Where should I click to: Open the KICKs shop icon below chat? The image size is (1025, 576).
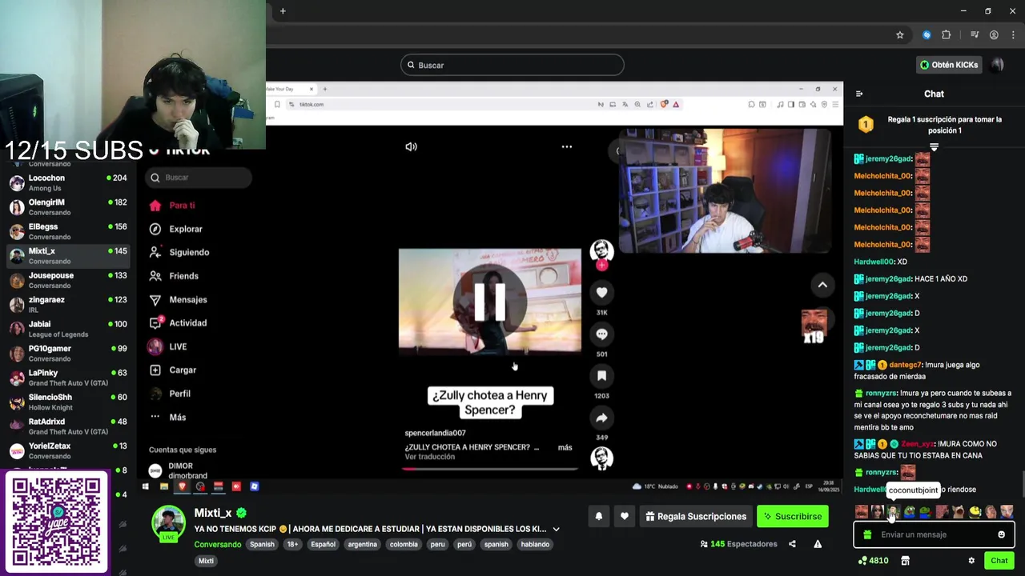click(x=905, y=561)
